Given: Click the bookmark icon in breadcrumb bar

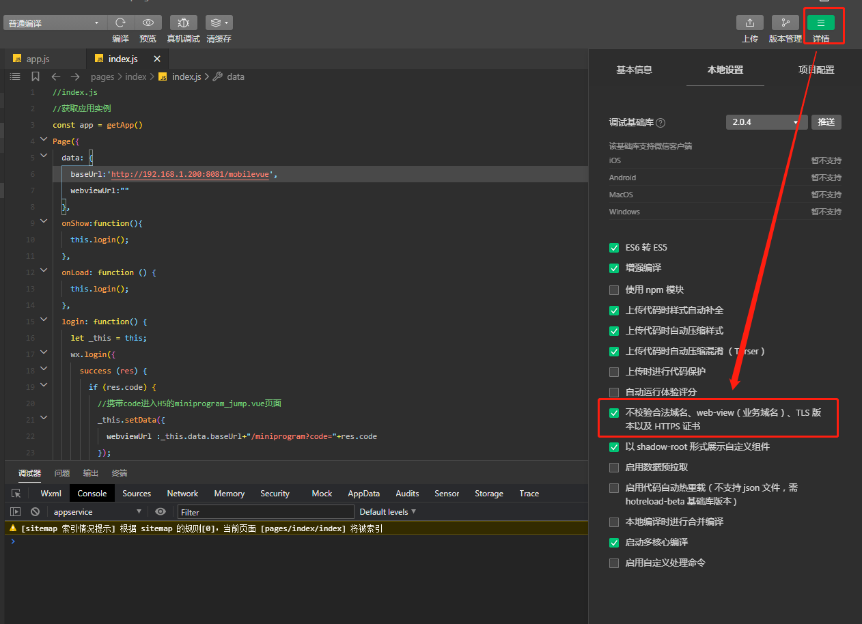Looking at the screenshot, I should coord(36,76).
